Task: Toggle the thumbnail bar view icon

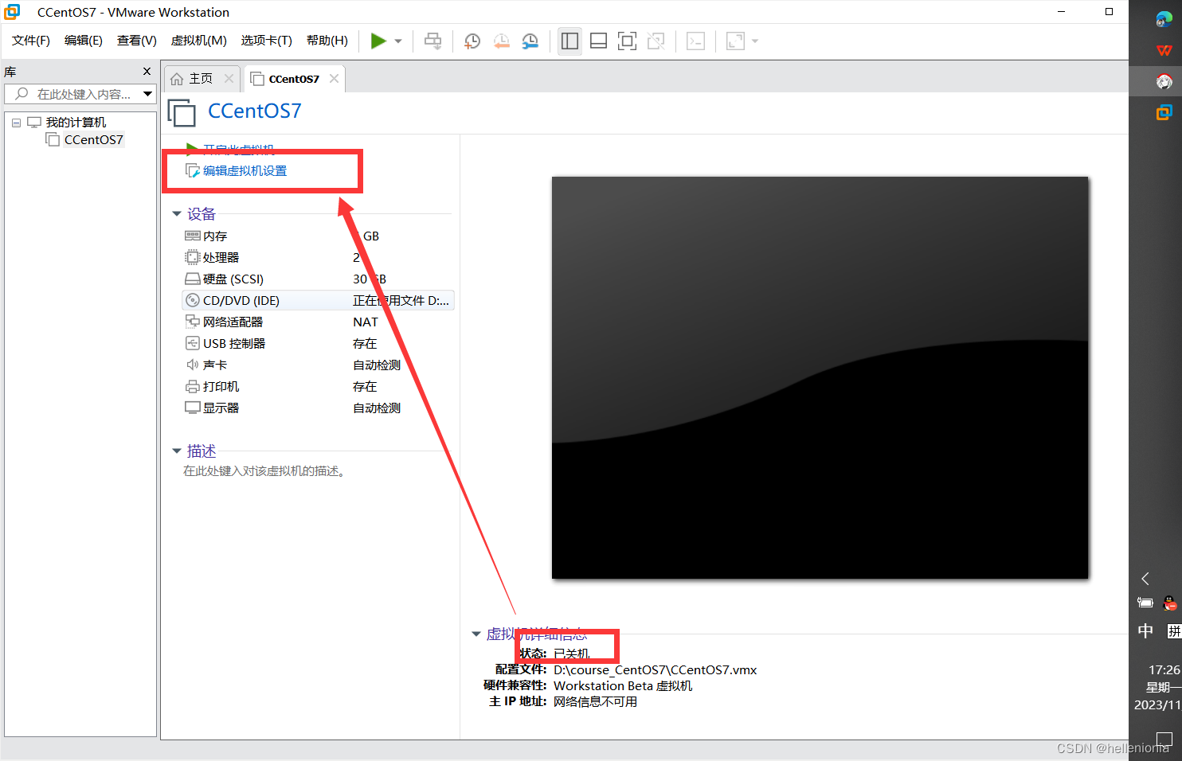Action: pos(598,41)
